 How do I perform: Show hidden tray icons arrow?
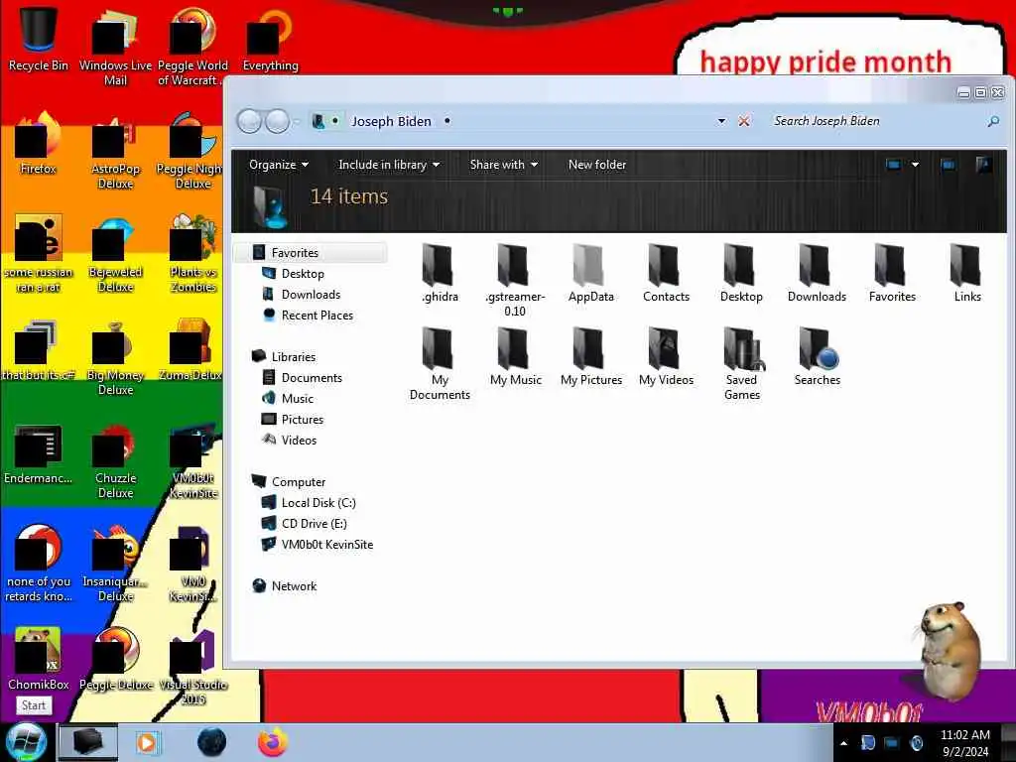coord(843,743)
